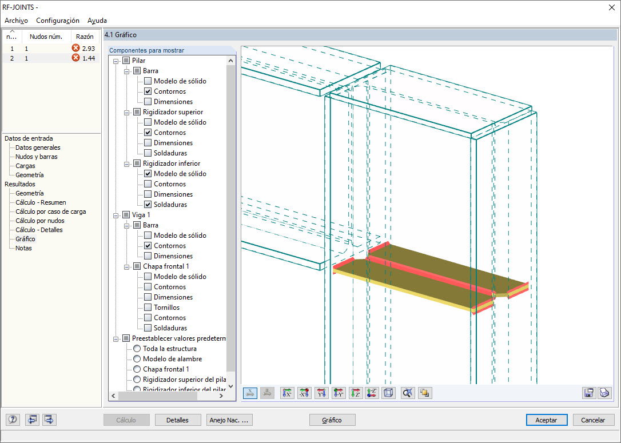Collapse the Viga 1 tree node
Viewport: 621px width, 443px height.
pyautogui.click(x=116, y=215)
